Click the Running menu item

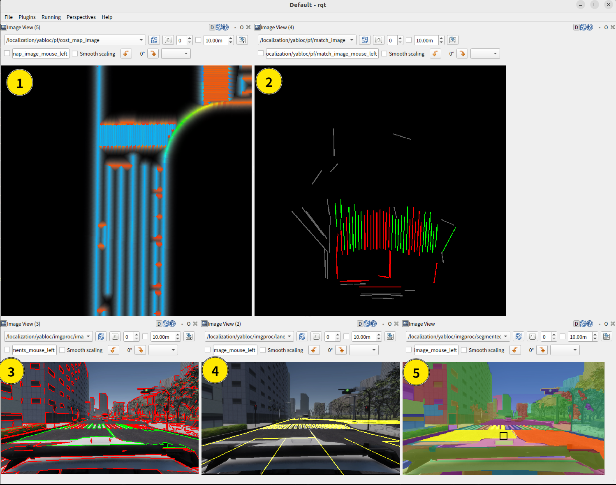[x=51, y=17]
